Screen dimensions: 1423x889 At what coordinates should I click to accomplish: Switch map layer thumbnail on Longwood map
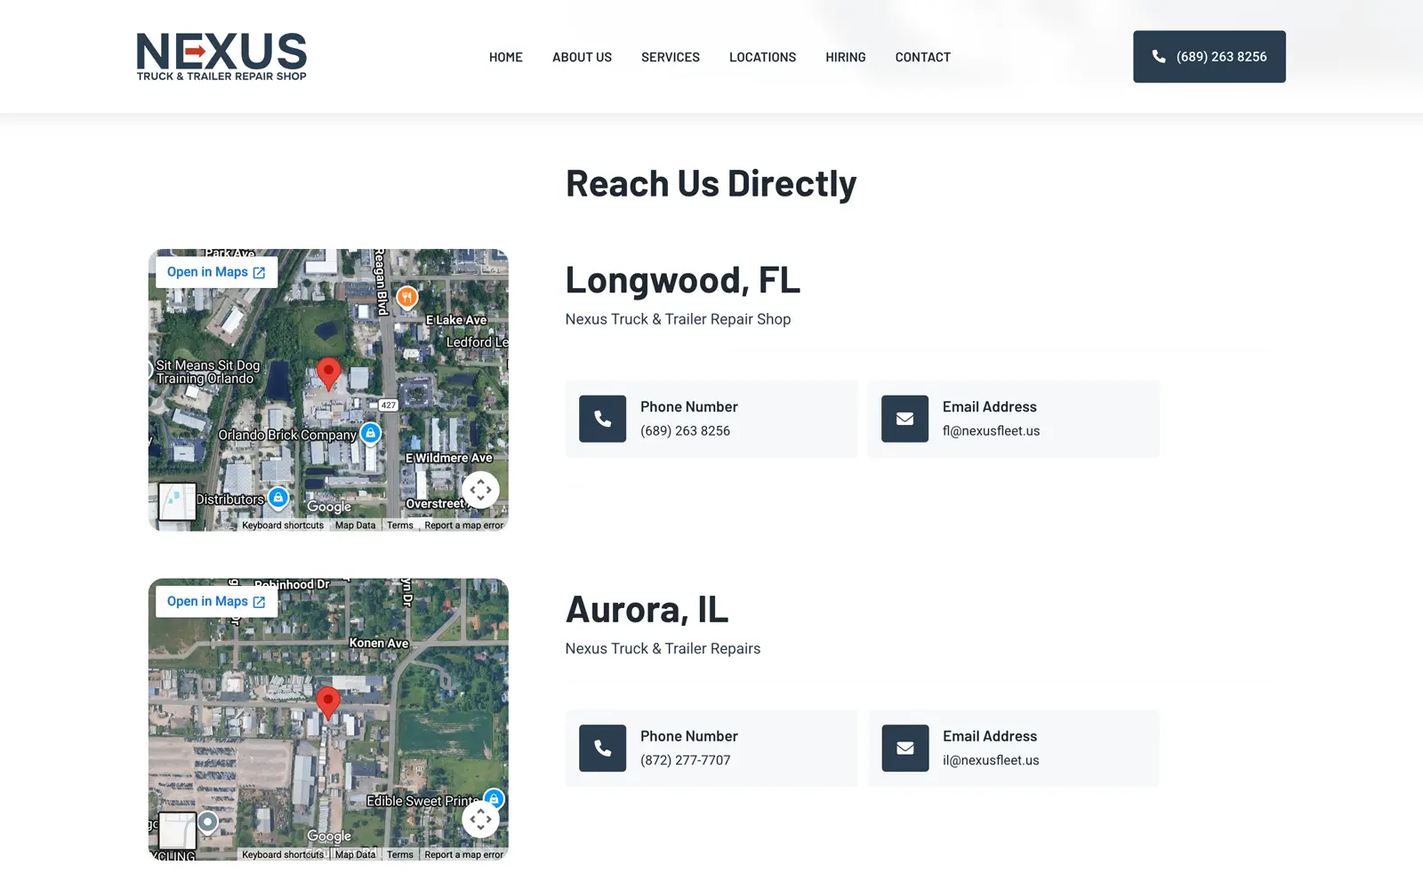[177, 501]
